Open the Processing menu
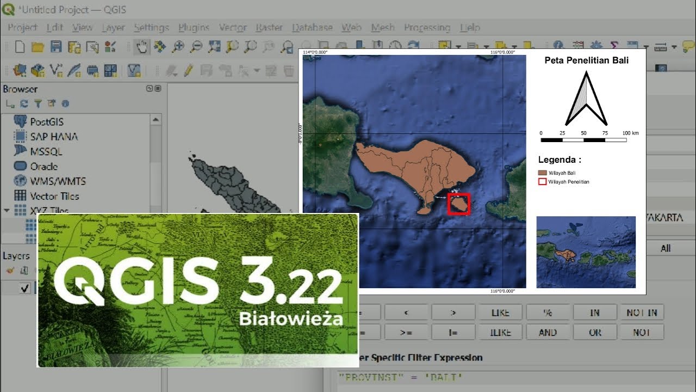The width and height of the screenshot is (696, 392). (x=427, y=27)
